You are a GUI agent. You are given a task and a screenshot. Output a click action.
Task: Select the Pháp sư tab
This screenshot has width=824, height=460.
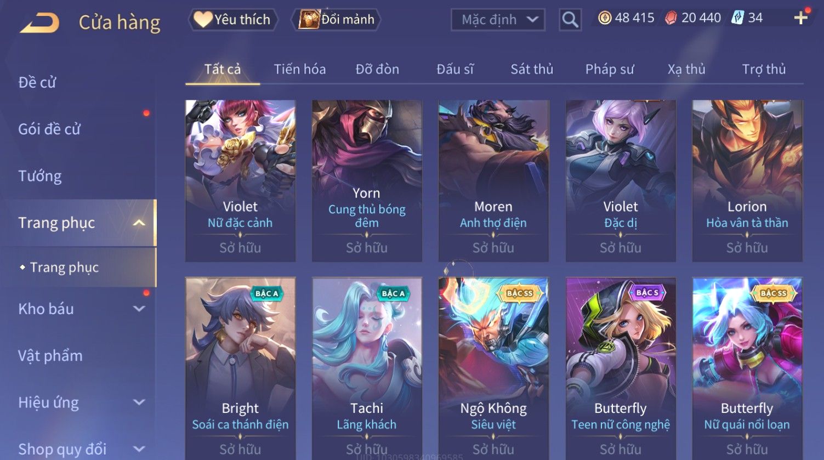click(x=610, y=69)
